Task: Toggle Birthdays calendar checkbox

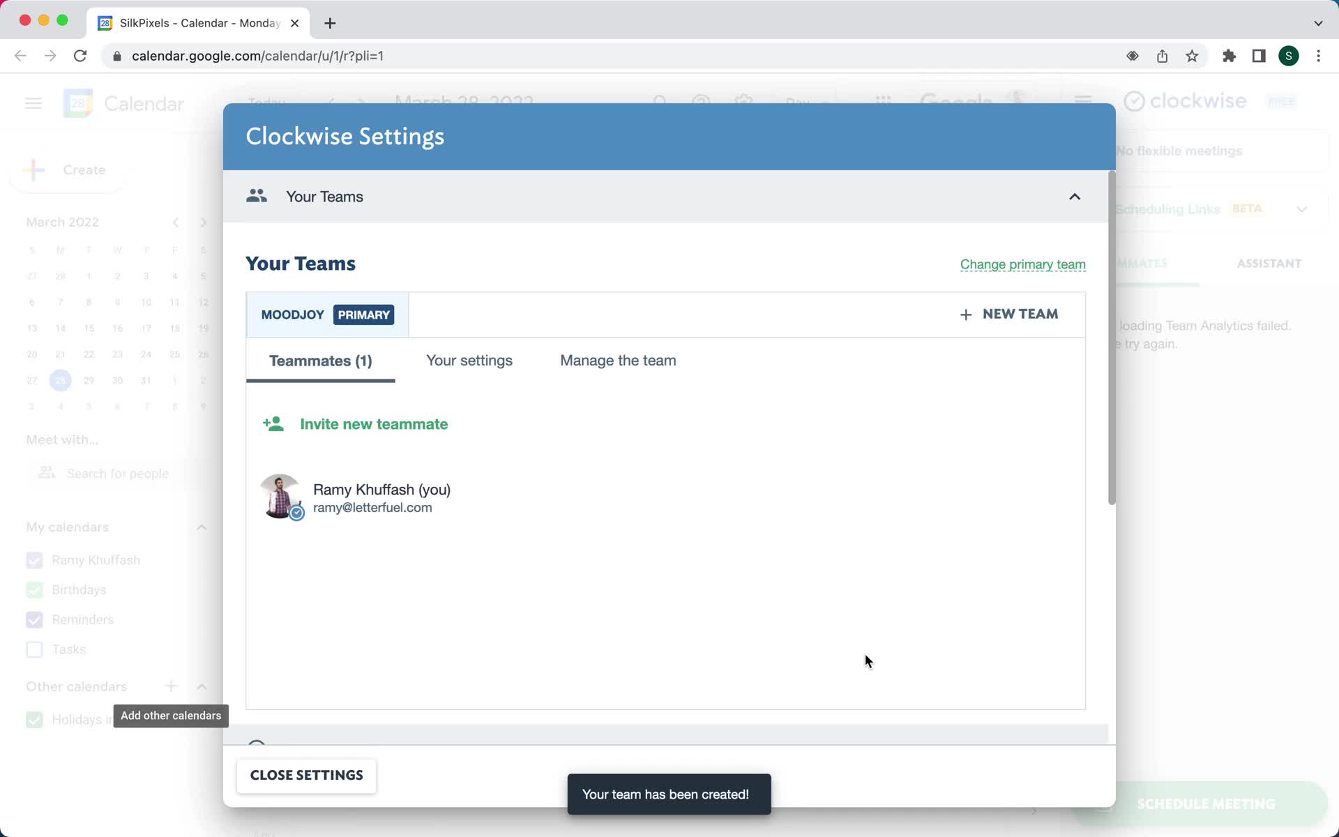Action: pyautogui.click(x=34, y=590)
